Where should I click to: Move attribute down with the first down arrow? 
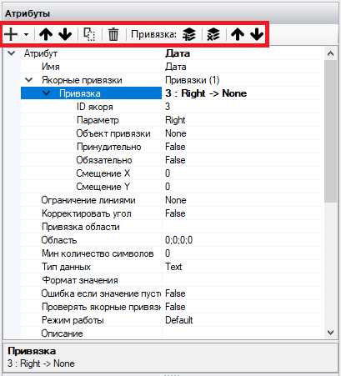(65, 34)
